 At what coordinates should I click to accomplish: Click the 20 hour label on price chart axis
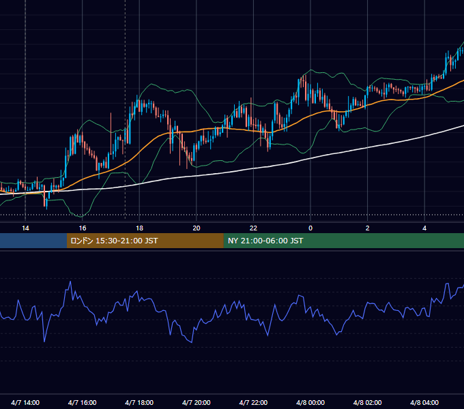pyautogui.click(x=197, y=228)
